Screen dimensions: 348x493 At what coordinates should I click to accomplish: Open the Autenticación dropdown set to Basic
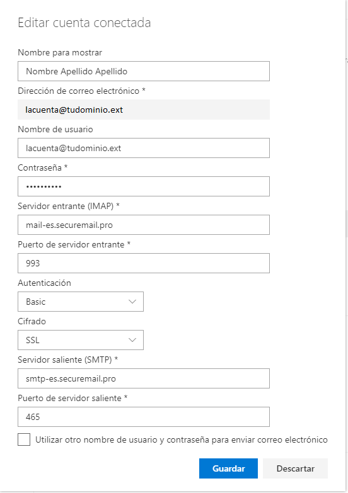click(x=81, y=302)
